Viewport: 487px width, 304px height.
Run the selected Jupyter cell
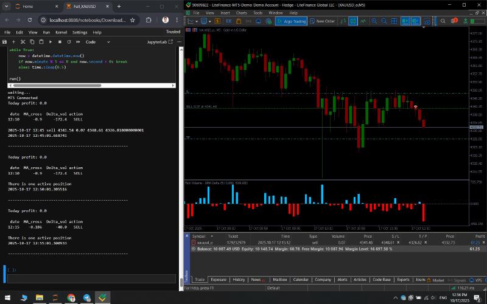pyautogui.click(x=51, y=42)
